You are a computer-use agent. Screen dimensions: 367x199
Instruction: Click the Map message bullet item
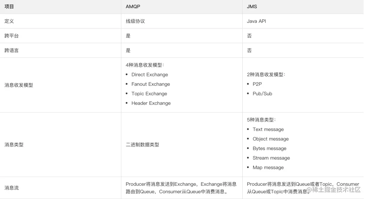point(268,167)
